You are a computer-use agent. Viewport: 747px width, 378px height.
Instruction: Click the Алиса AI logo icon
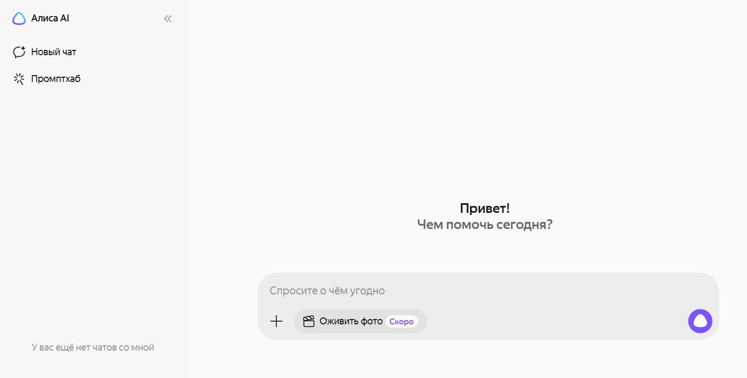(x=18, y=18)
